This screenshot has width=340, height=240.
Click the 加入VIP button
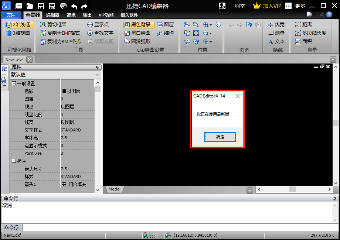click(x=267, y=6)
